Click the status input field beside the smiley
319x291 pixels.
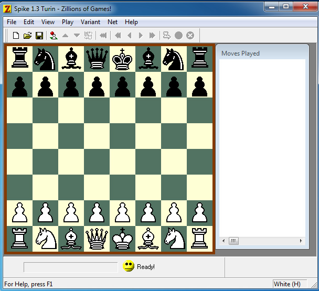click(71, 267)
